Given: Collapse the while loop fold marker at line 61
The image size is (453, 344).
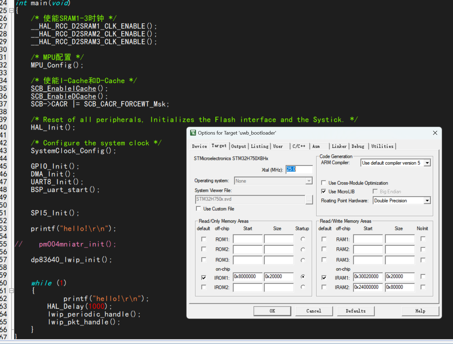Looking at the screenshot, I should click(x=11, y=291).
